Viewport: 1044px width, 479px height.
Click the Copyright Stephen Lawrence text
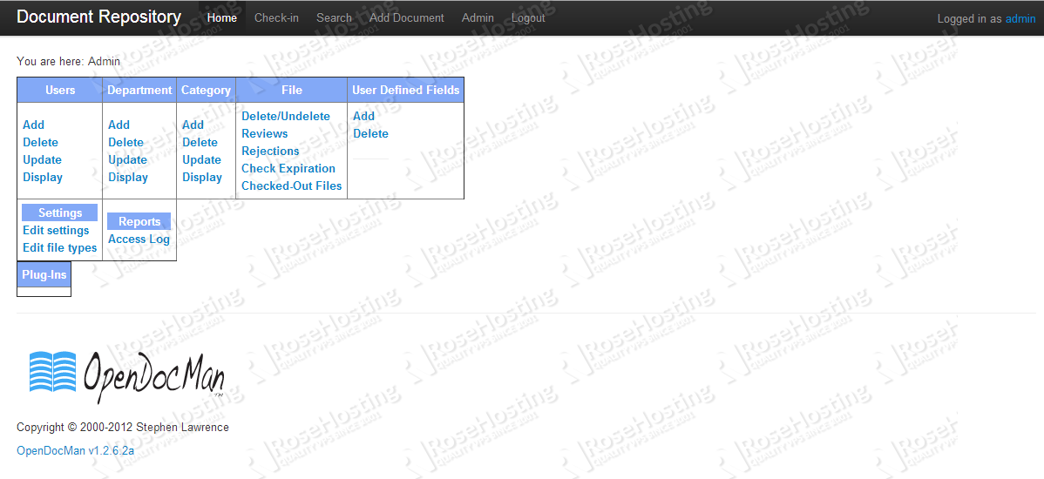123,427
